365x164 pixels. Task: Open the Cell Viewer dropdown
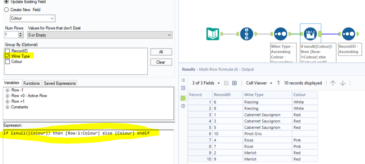point(259,83)
